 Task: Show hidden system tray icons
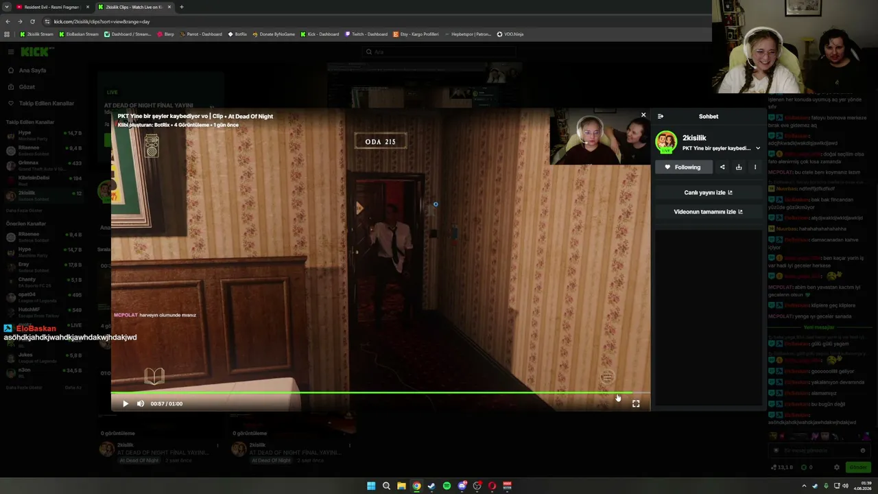point(804,486)
